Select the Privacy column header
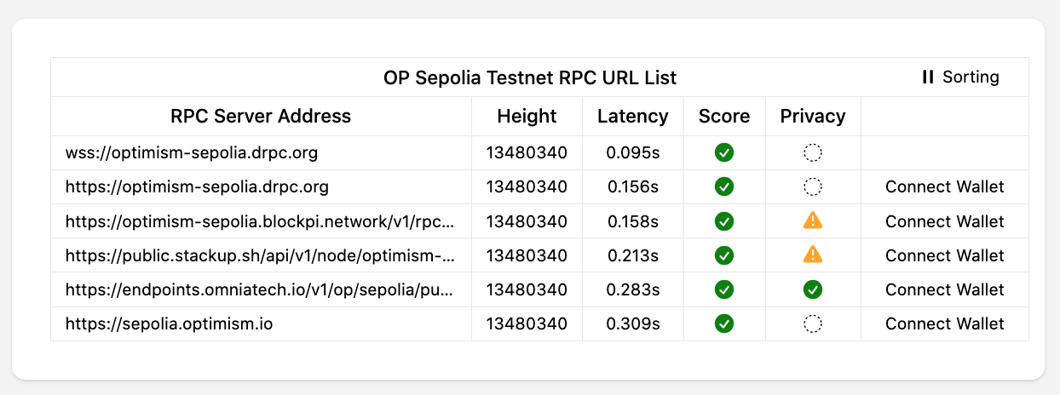 813,117
